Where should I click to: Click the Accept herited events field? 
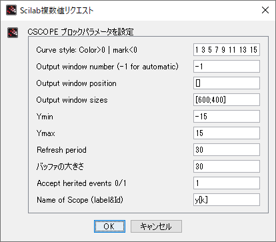[x=227, y=183]
